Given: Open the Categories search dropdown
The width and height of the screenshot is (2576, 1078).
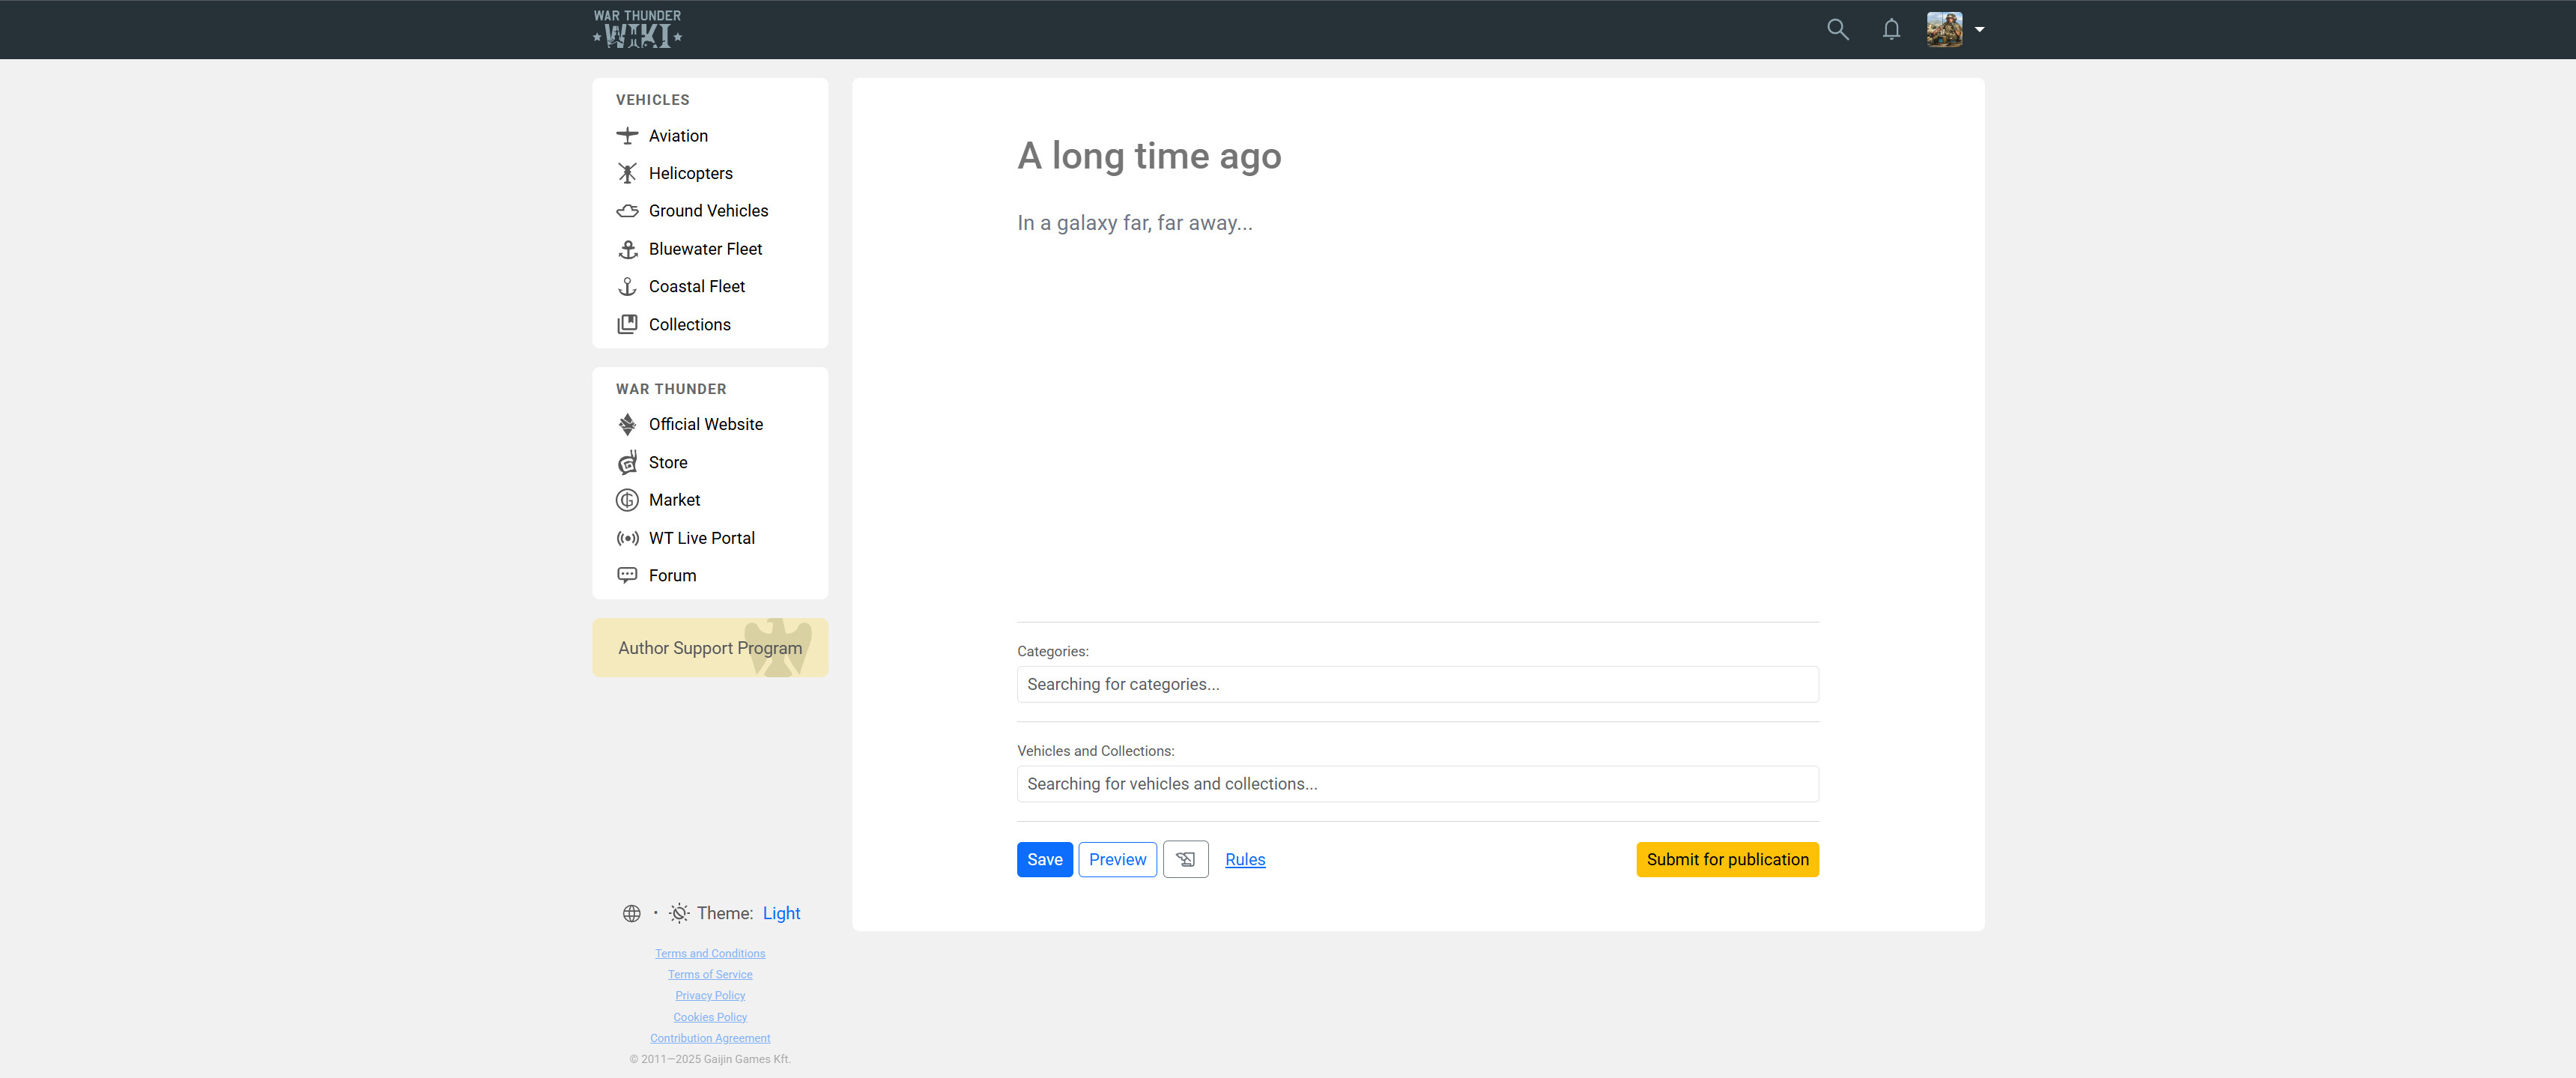Looking at the screenshot, I should coord(1417,684).
